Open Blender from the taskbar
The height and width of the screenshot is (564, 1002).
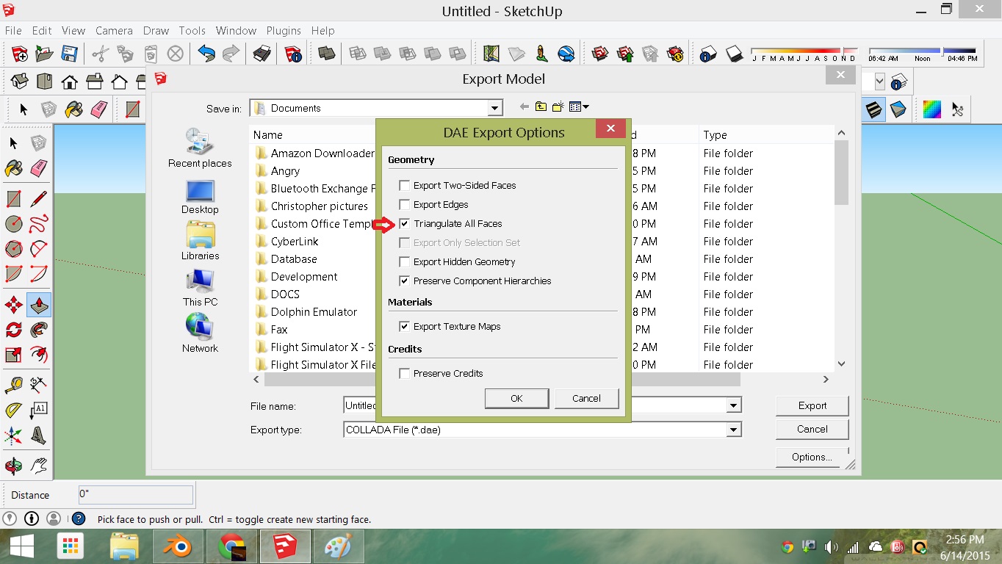[177, 547]
